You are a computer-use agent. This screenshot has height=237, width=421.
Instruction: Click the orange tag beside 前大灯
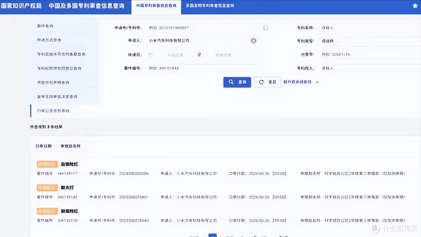pos(47,187)
